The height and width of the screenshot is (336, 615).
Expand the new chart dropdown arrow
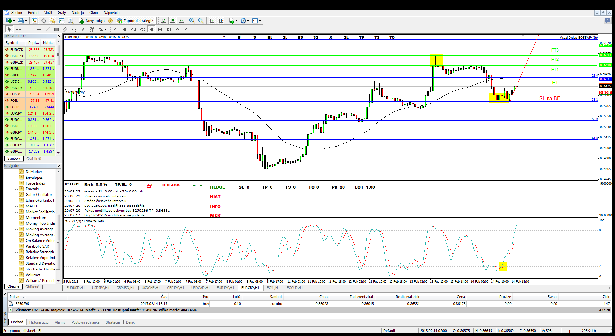click(14, 21)
